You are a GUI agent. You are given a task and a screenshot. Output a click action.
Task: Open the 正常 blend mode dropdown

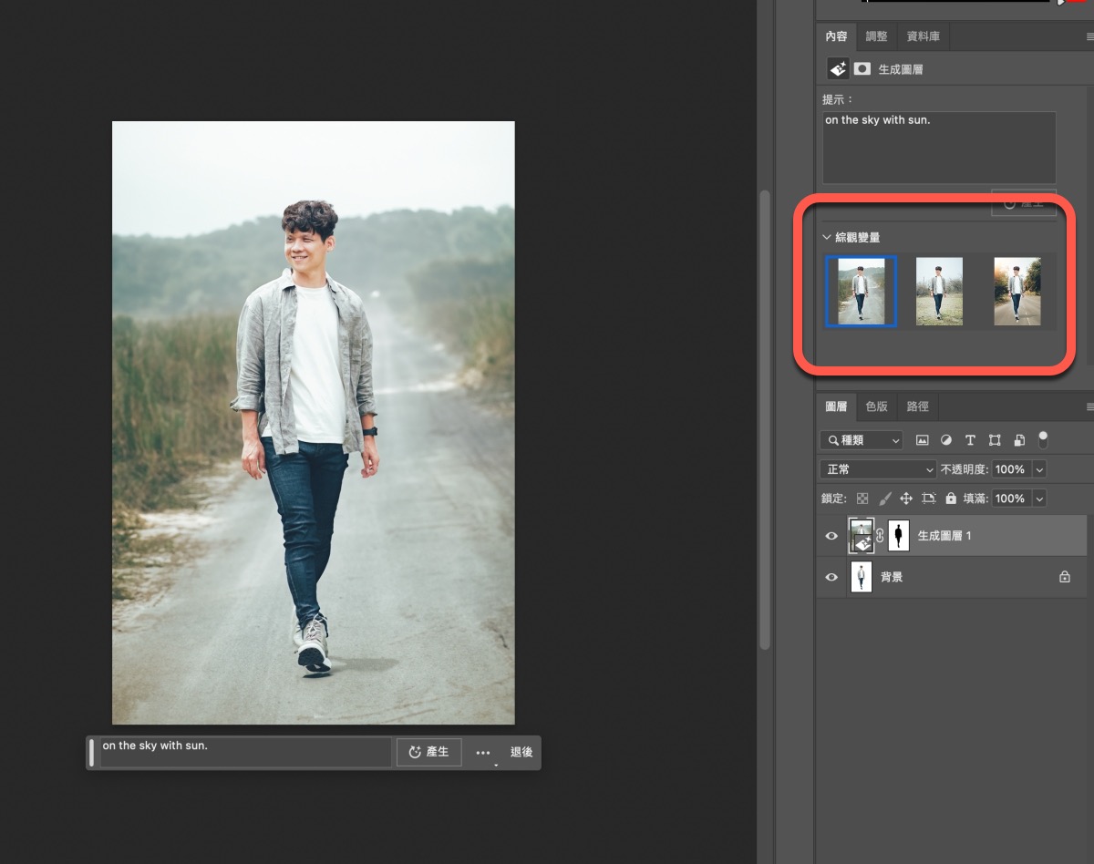click(x=877, y=469)
